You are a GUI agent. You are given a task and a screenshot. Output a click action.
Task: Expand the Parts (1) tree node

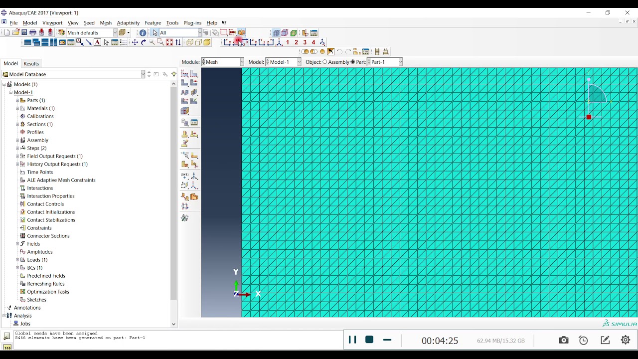point(17,100)
